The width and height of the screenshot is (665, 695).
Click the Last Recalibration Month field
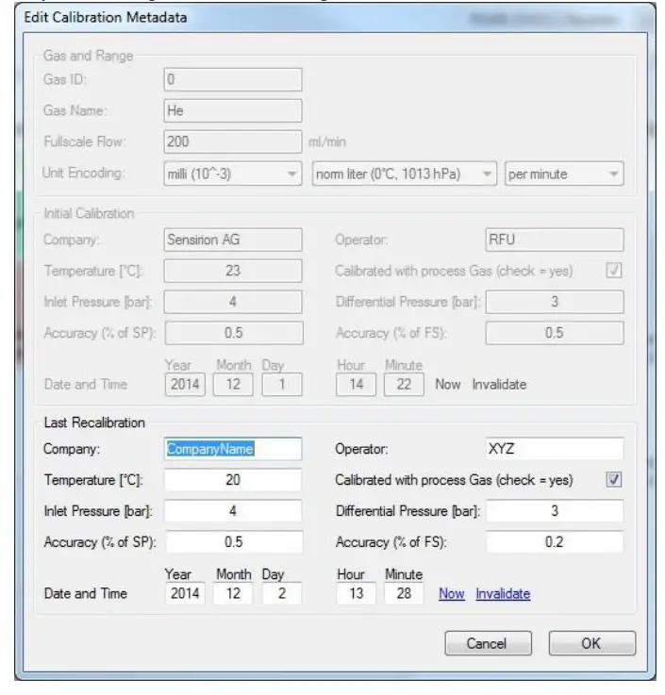pyautogui.click(x=233, y=593)
